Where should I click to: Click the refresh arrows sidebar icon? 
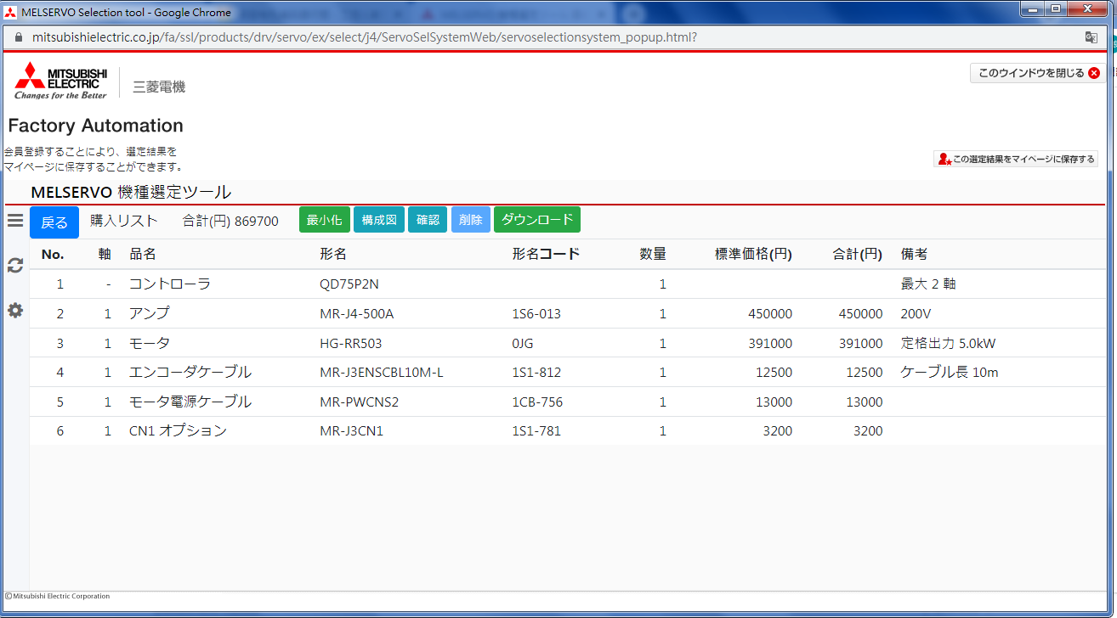tap(15, 265)
